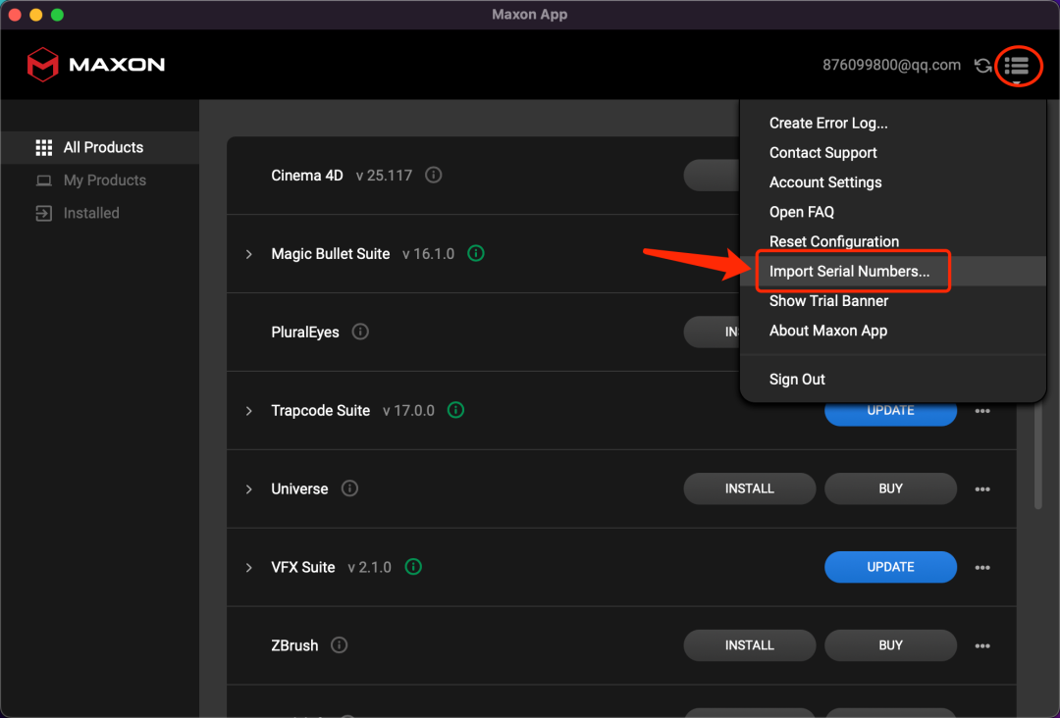Click the hamburger menu icon top right
This screenshot has width=1060, height=718.
click(x=1017, y=66)
